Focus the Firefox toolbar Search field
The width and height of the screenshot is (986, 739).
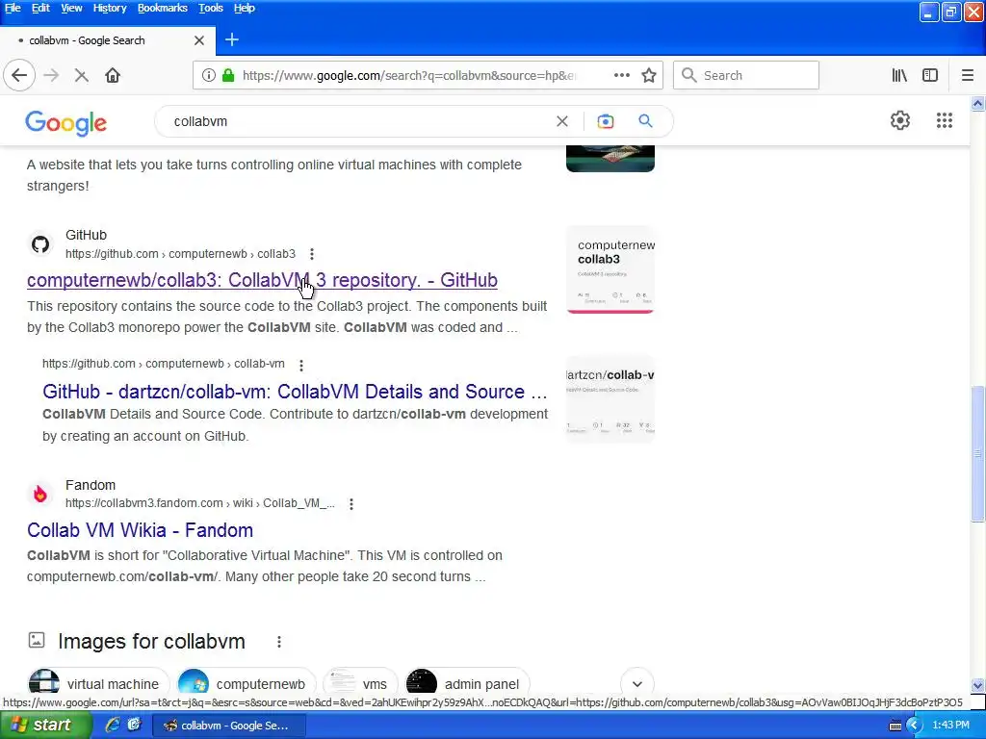(746, 75)
